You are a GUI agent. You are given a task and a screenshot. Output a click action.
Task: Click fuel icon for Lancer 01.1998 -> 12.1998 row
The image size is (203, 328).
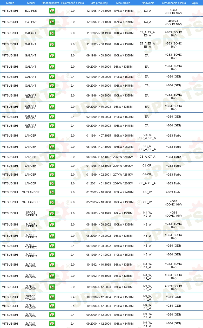click(52, 166)
